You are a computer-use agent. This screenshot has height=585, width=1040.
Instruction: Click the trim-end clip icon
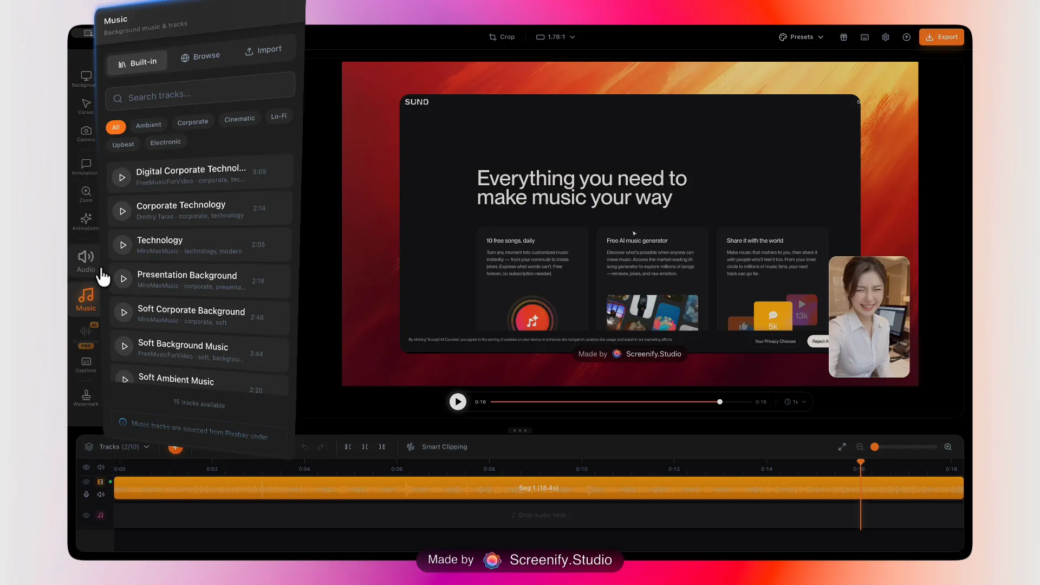382,447
